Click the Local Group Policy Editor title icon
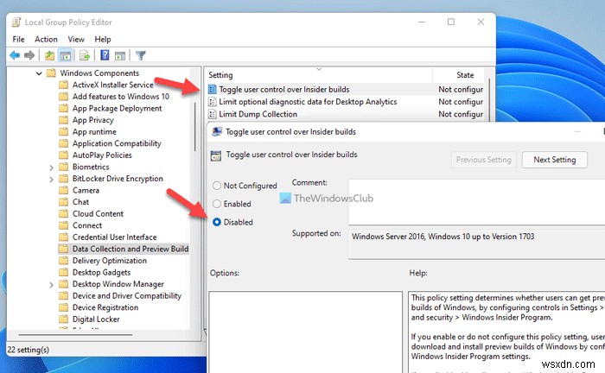This screenshot has width=605, height=373. tap(16, 22)
